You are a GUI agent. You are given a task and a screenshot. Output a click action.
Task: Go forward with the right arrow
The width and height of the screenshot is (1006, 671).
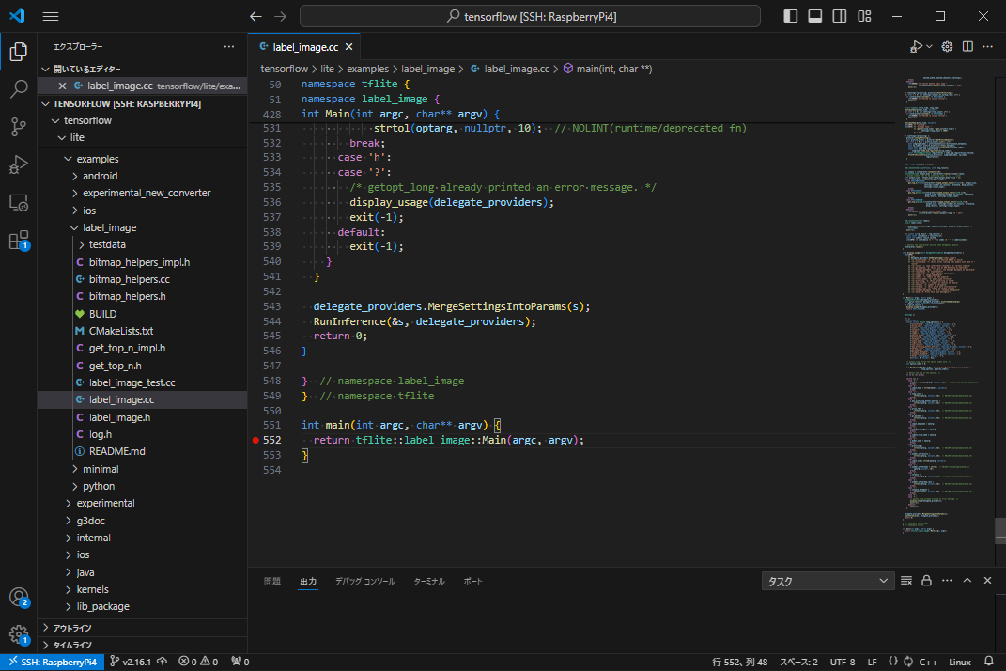[280, 17]
